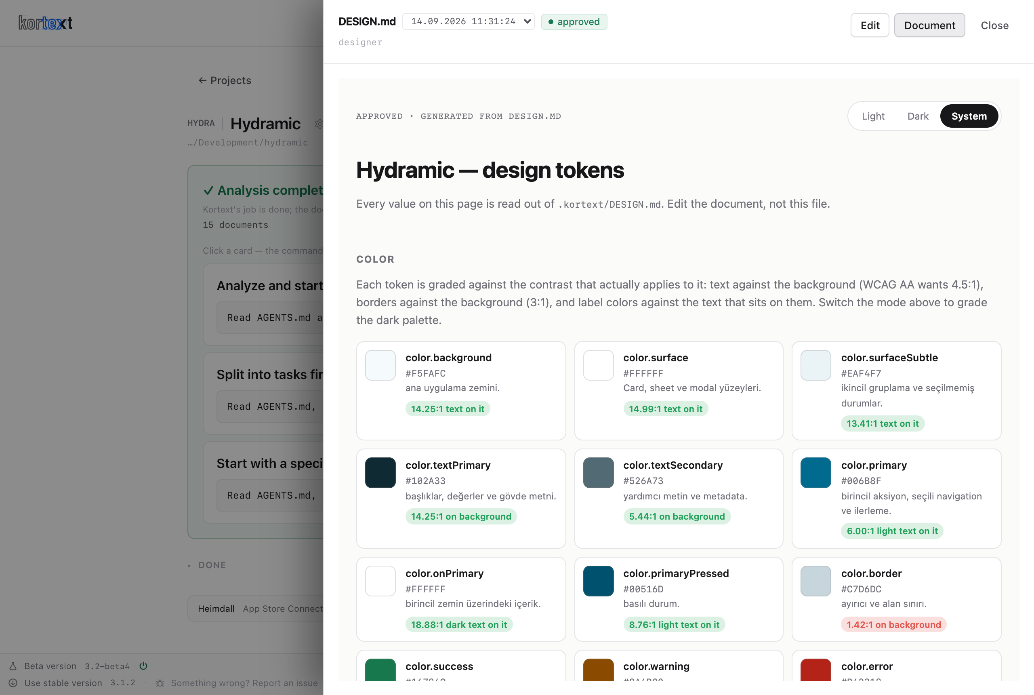Click the color.onPrimary swatch
1034x695 pixels.
point(380,581)
